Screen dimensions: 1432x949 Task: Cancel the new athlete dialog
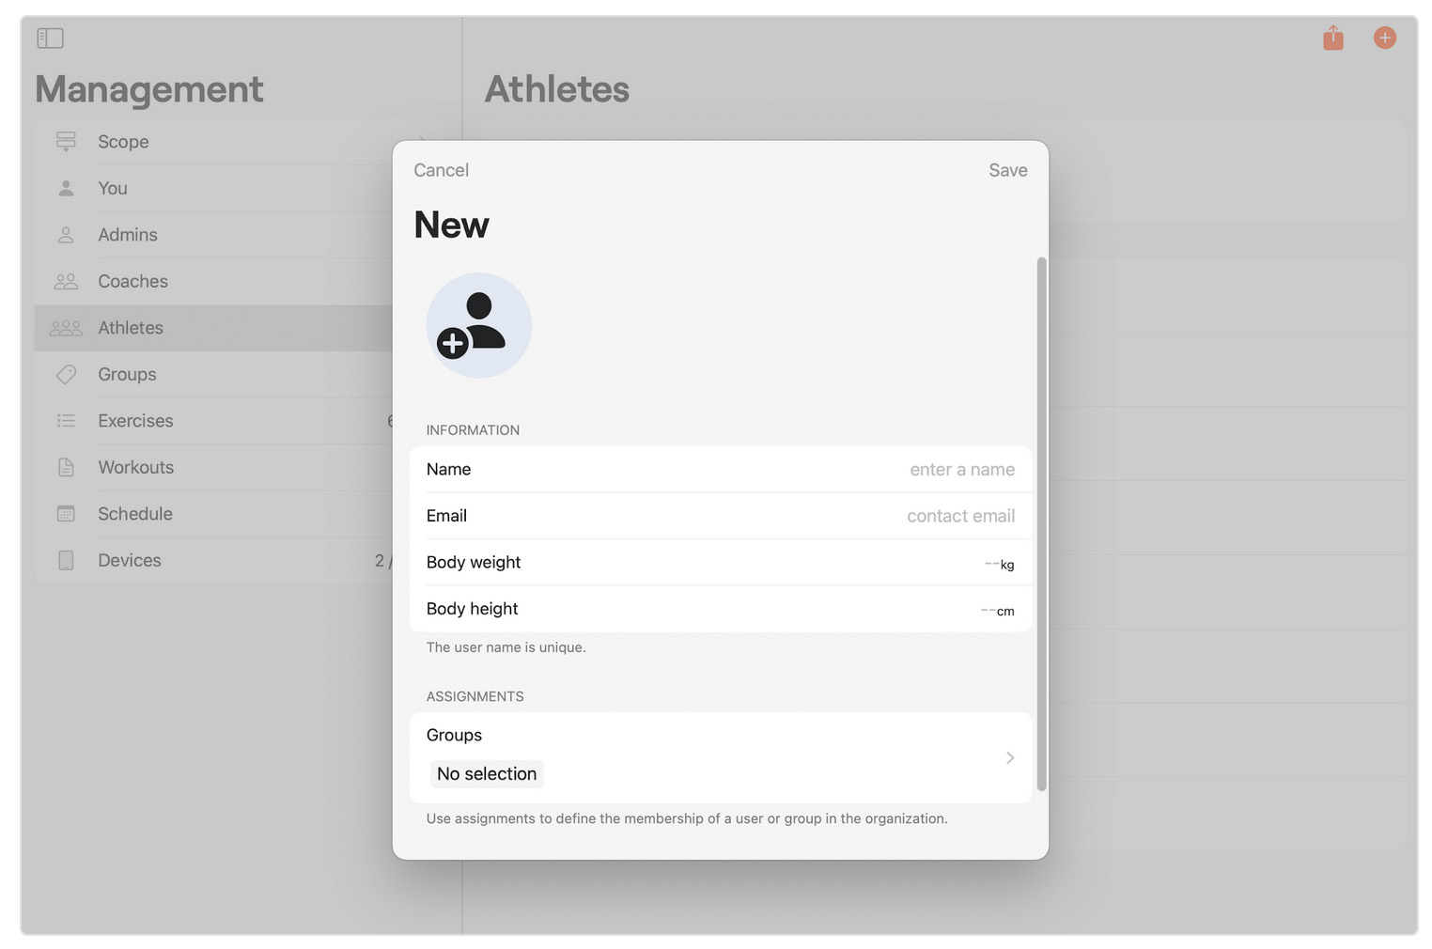tap(441, 170)
